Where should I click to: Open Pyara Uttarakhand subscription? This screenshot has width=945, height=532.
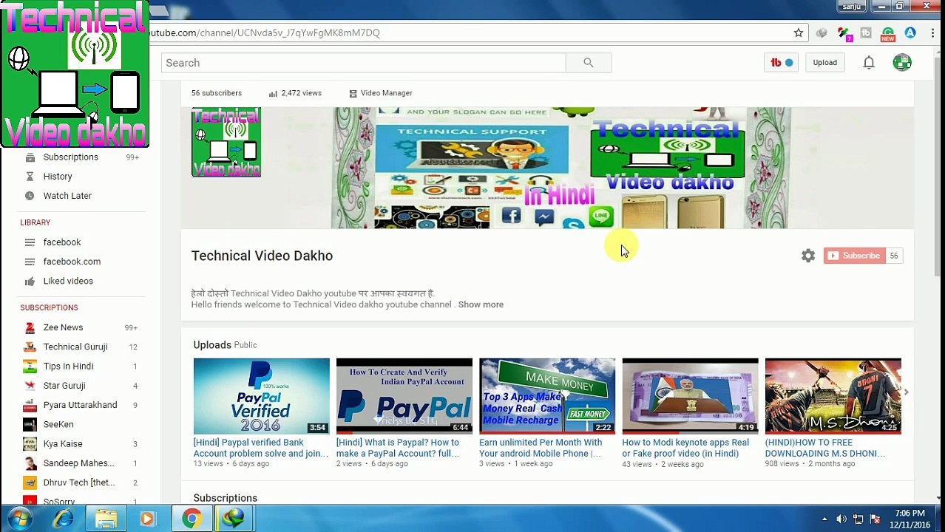click(80, 405)
